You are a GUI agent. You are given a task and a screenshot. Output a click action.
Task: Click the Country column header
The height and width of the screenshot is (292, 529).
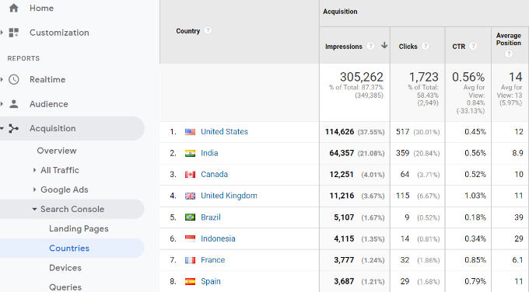(x=188, y=31)
